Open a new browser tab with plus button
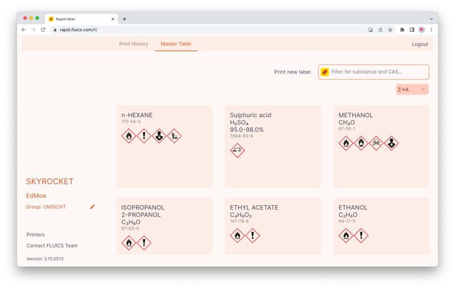 [x=125, y=19]
